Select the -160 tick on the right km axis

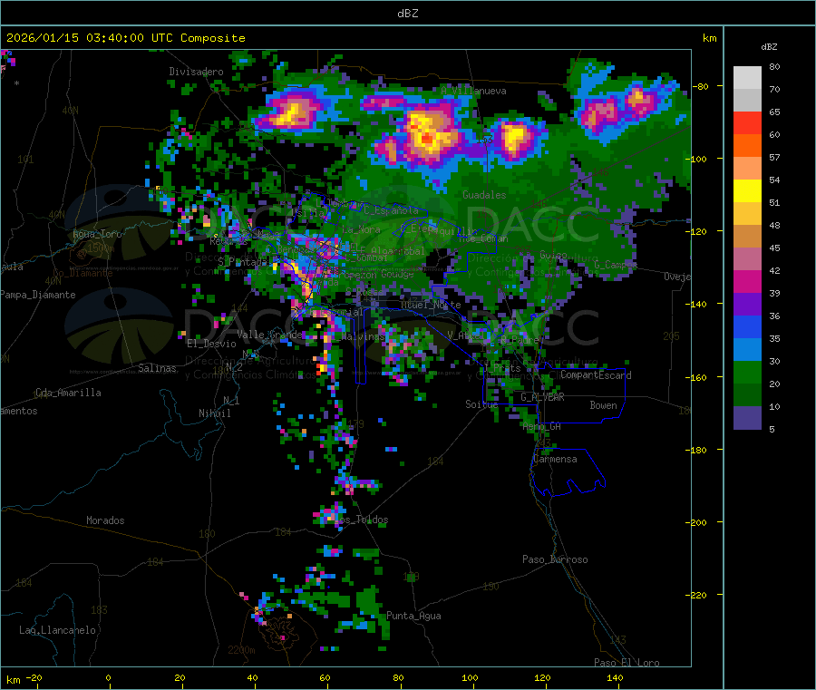695,377
